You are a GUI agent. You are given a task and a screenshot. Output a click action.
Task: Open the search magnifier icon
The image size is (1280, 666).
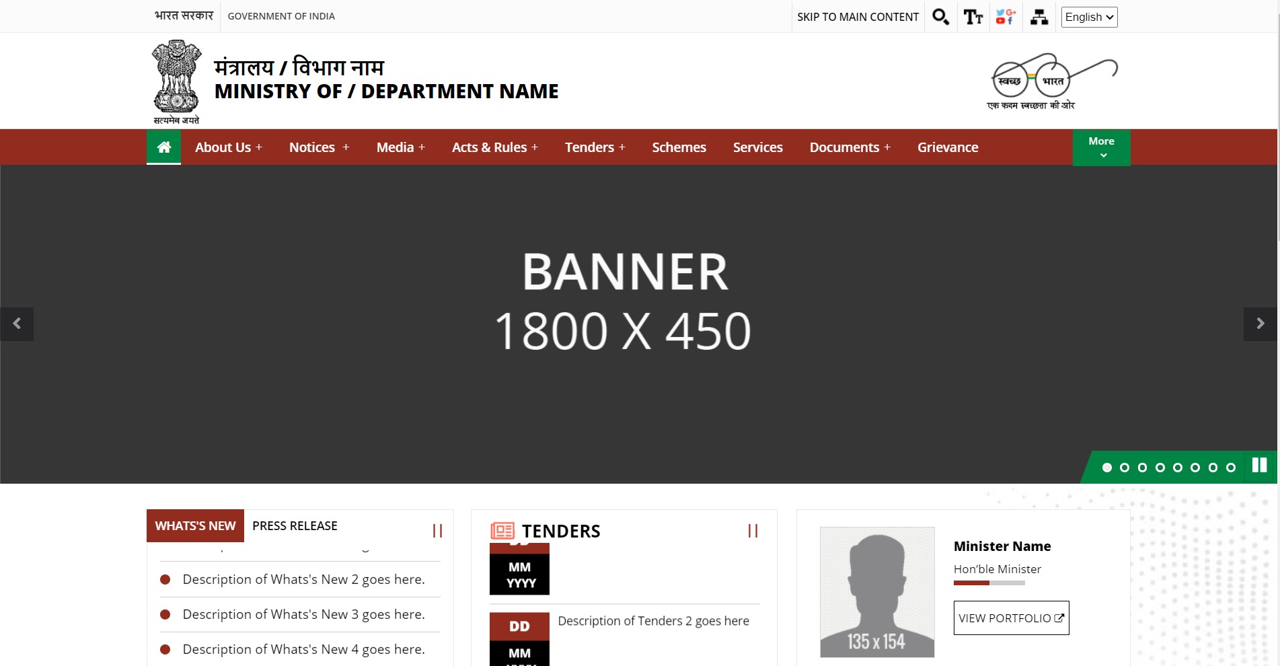(x=940, y=17)
